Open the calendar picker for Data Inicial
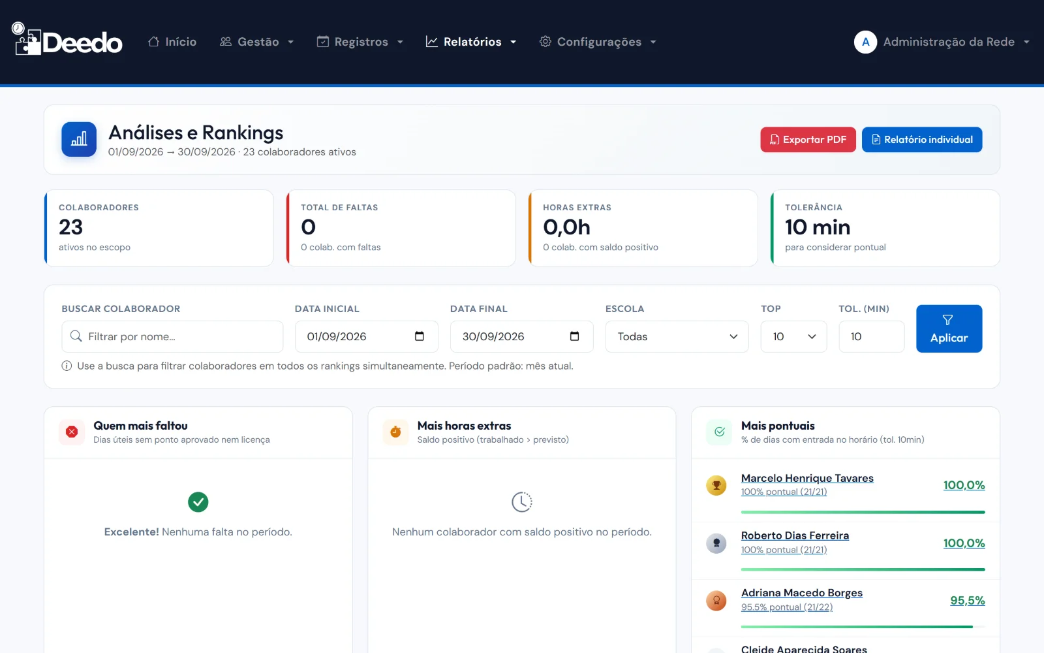This screenshot has width=1044, height=653. [420, 336]
